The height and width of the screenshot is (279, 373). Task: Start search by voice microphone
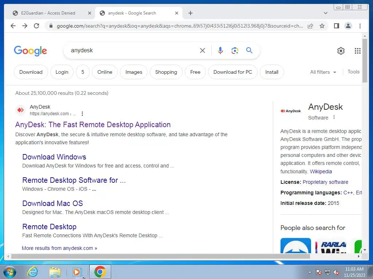(x=220, y=50)
